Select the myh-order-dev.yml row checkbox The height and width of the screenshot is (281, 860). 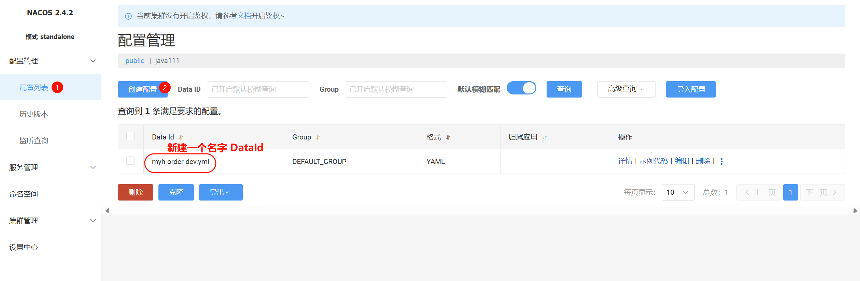click(x=130, y=161)
